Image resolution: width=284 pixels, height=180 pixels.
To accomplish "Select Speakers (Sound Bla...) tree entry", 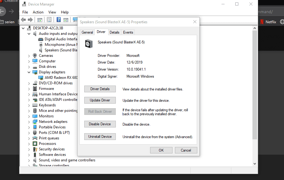I will [x=61, y=50].
